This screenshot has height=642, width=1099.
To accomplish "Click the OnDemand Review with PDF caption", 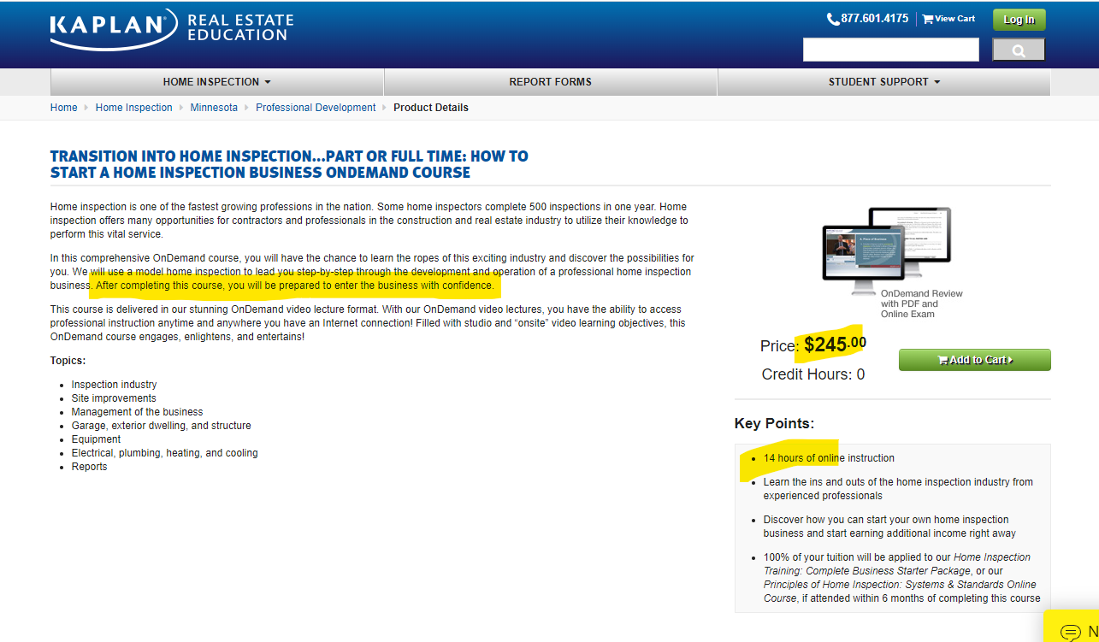I will click(x=922, y=303).
